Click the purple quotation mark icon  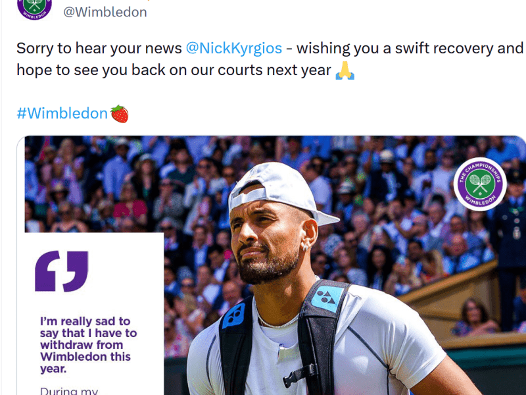click(61, 271)
